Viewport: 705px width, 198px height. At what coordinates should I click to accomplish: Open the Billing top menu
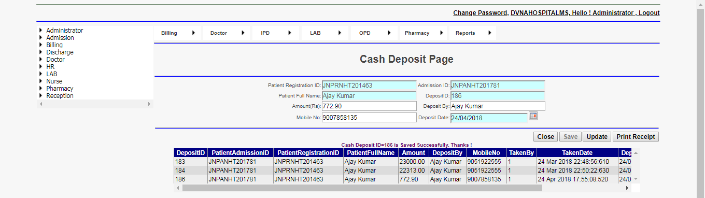pos(178,33)
